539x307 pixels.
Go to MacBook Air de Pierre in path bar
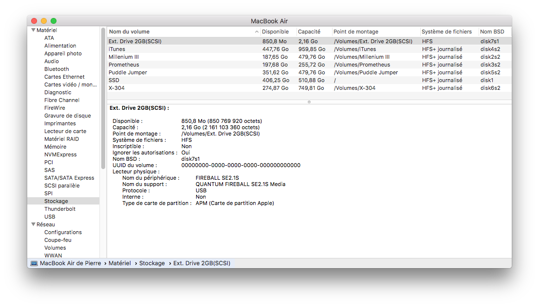(x=71, y=263)
